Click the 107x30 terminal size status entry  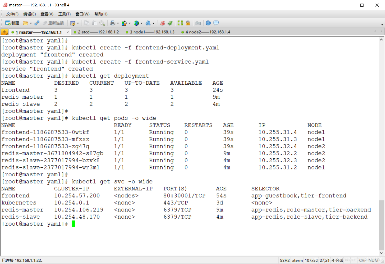click(311, 260)
